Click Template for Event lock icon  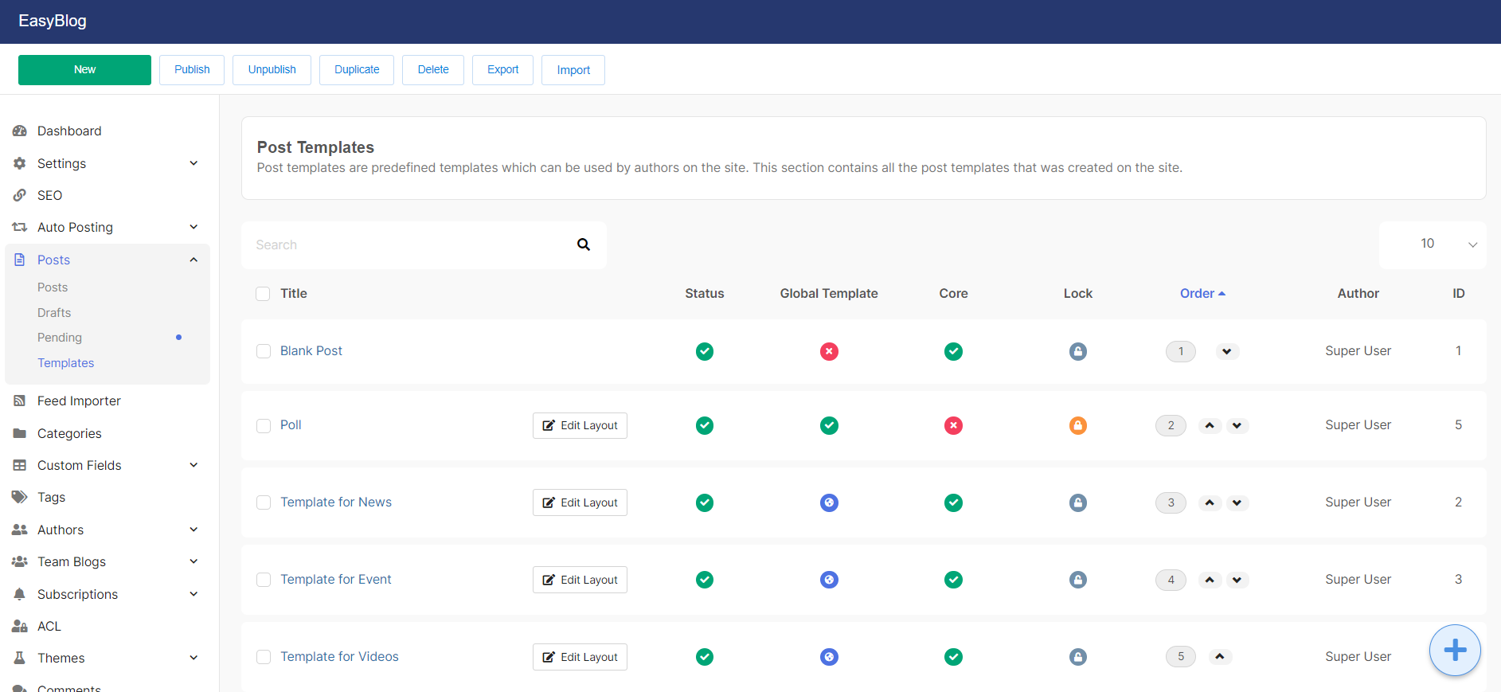[1078, 580]
